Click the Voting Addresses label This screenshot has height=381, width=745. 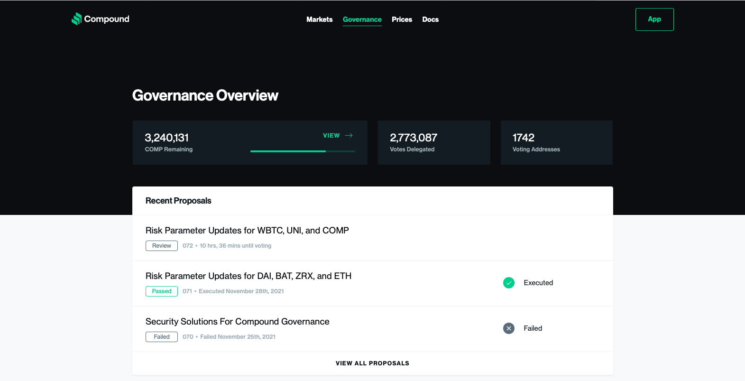click(x=536, y=149)
